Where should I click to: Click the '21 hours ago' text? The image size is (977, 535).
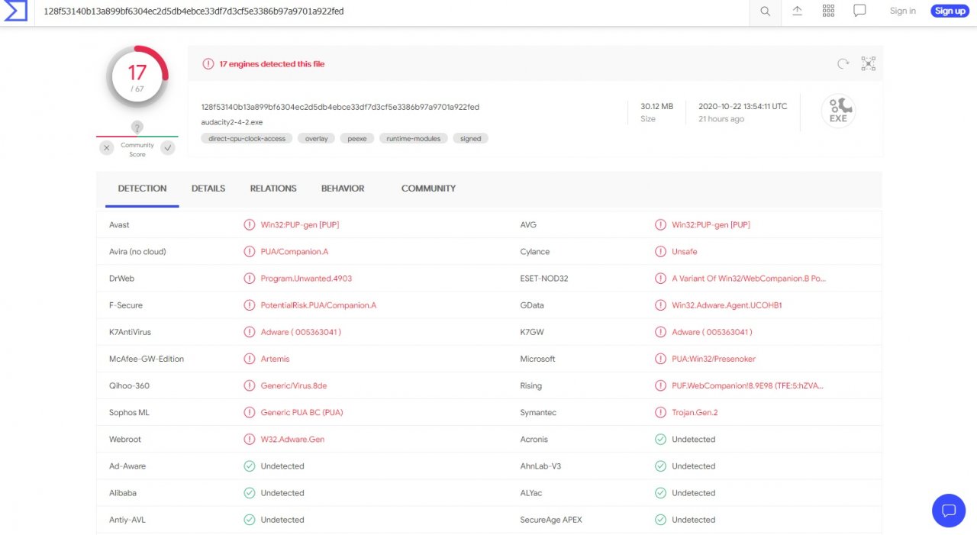click(721, 119)
